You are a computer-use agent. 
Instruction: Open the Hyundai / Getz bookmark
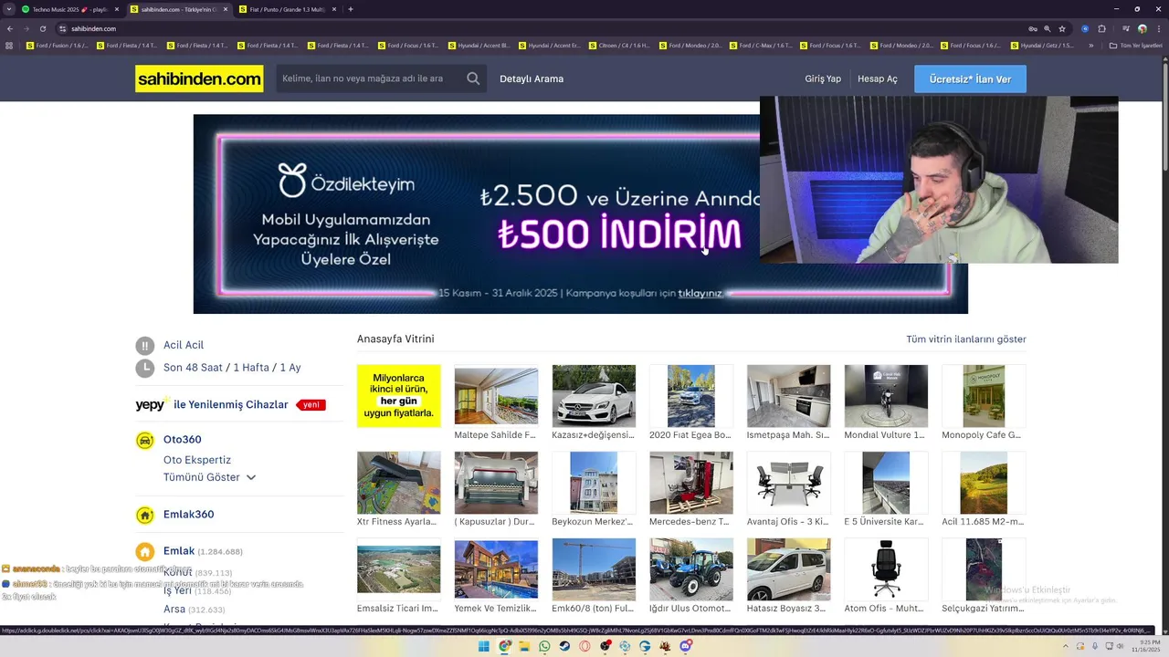[1041, 46]
